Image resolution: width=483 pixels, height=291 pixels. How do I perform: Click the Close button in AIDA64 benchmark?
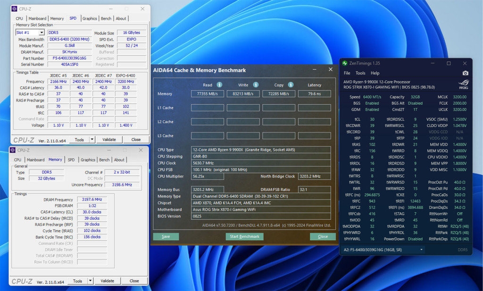click(x=323, y=236)
